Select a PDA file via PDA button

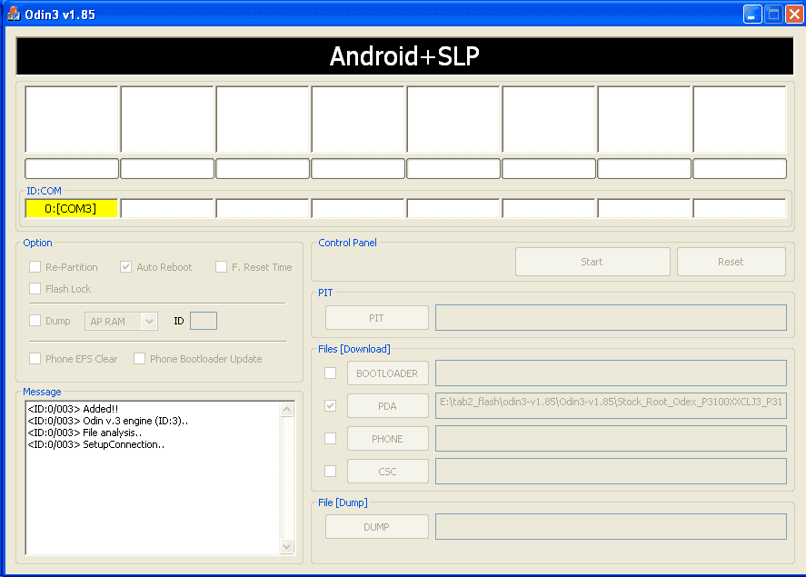tap(388, 406)
